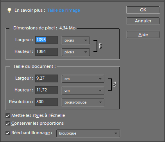
Task: Open the pixel width unit dropdown
Action: pos(76,40)
